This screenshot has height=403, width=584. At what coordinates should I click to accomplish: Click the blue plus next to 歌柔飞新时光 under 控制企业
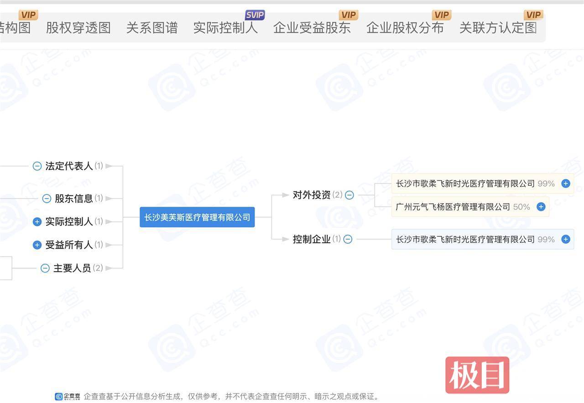coord(565,239)
